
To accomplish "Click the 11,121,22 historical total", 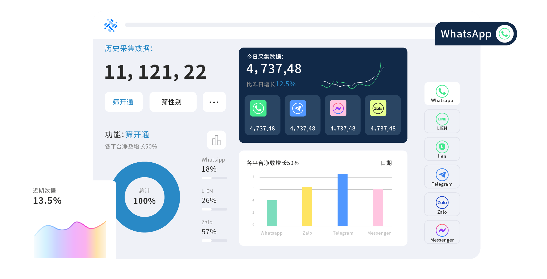I will coord(155,72).
